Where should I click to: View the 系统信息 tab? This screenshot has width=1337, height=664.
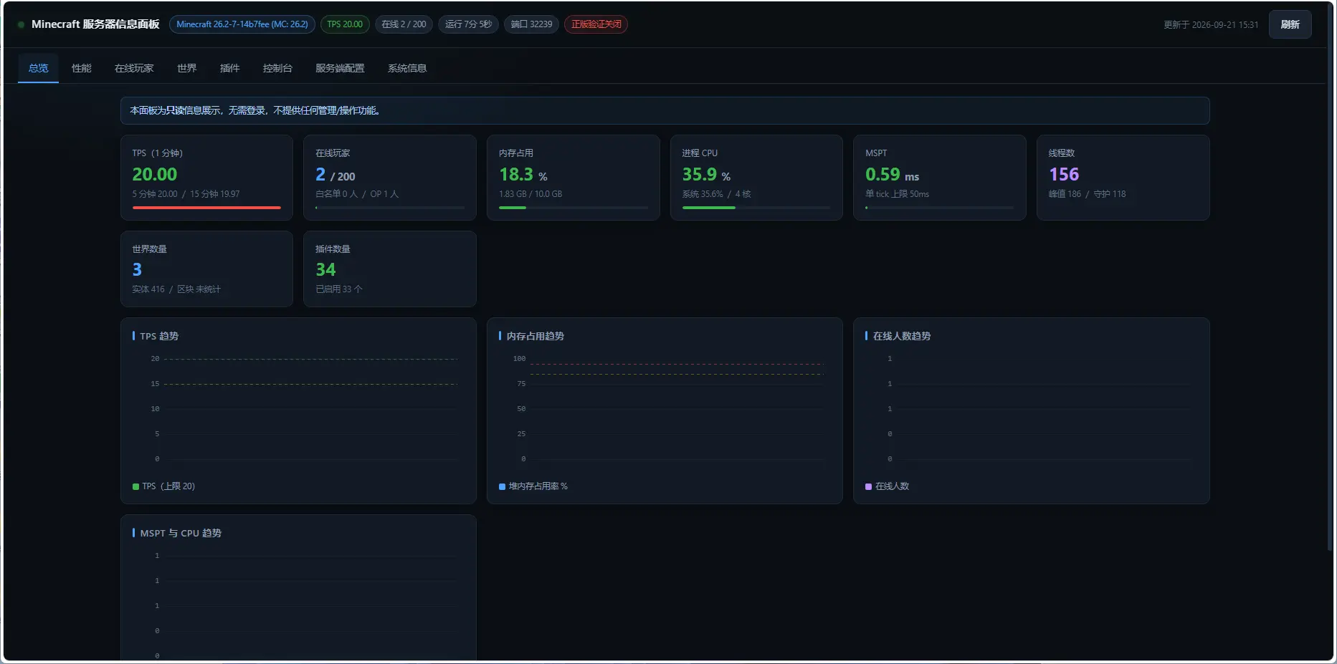(x=407, y=68)
